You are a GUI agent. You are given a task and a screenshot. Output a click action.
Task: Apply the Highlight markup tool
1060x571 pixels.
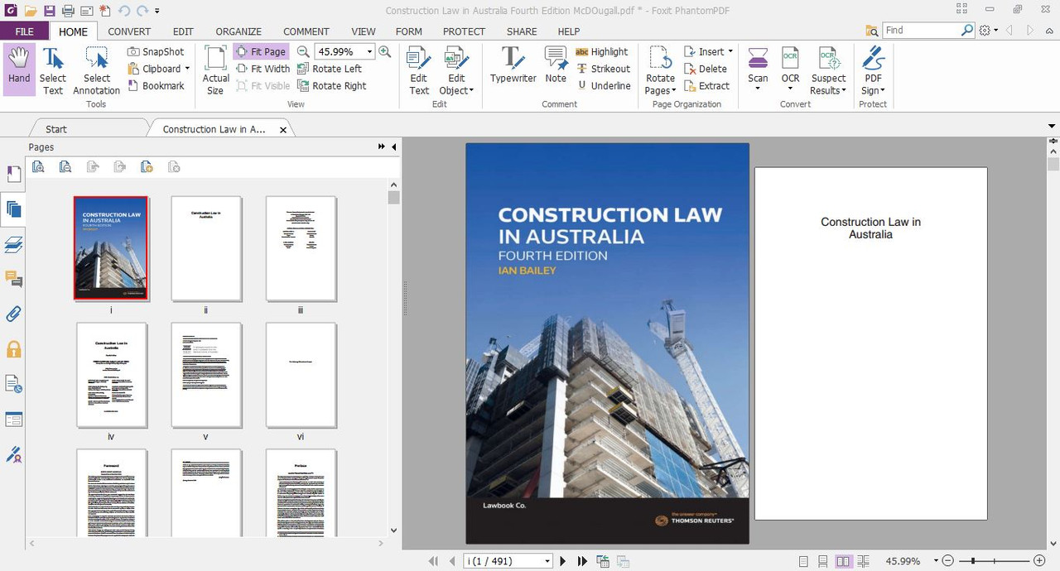point(602,51)
